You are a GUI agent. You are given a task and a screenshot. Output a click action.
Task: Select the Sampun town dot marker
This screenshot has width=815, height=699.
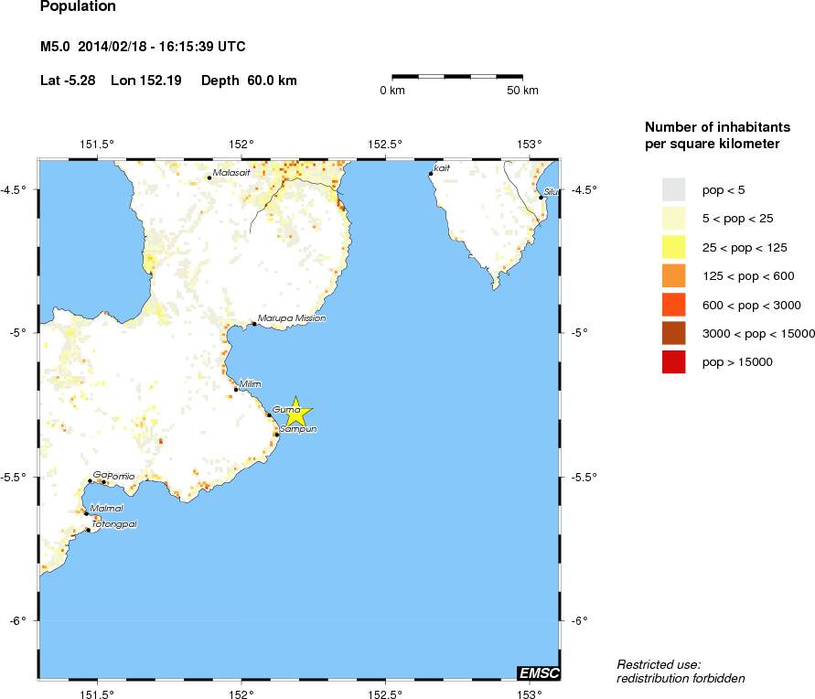tap(276, 435)
